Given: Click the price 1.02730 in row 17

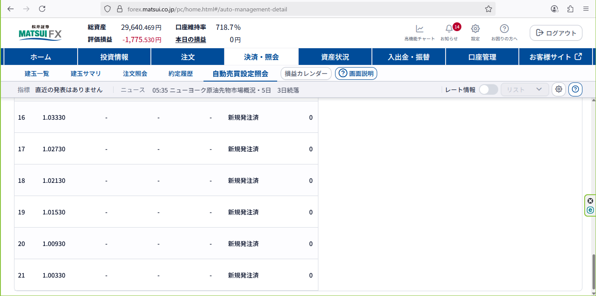Looking at the screenshot, I should point(54,149).
